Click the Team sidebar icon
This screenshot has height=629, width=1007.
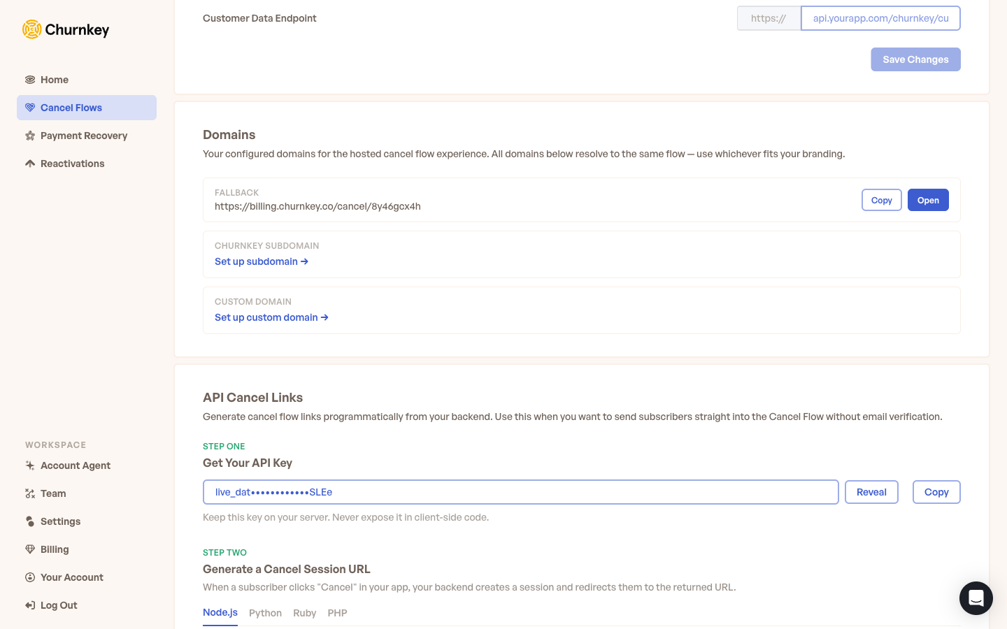tap(30, 493)
